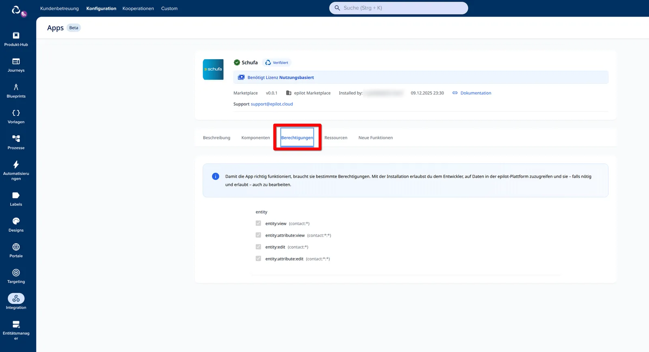649x352 pixels.
Task: Click the link icon beside Dokumentation
Action: coord(455,93)
